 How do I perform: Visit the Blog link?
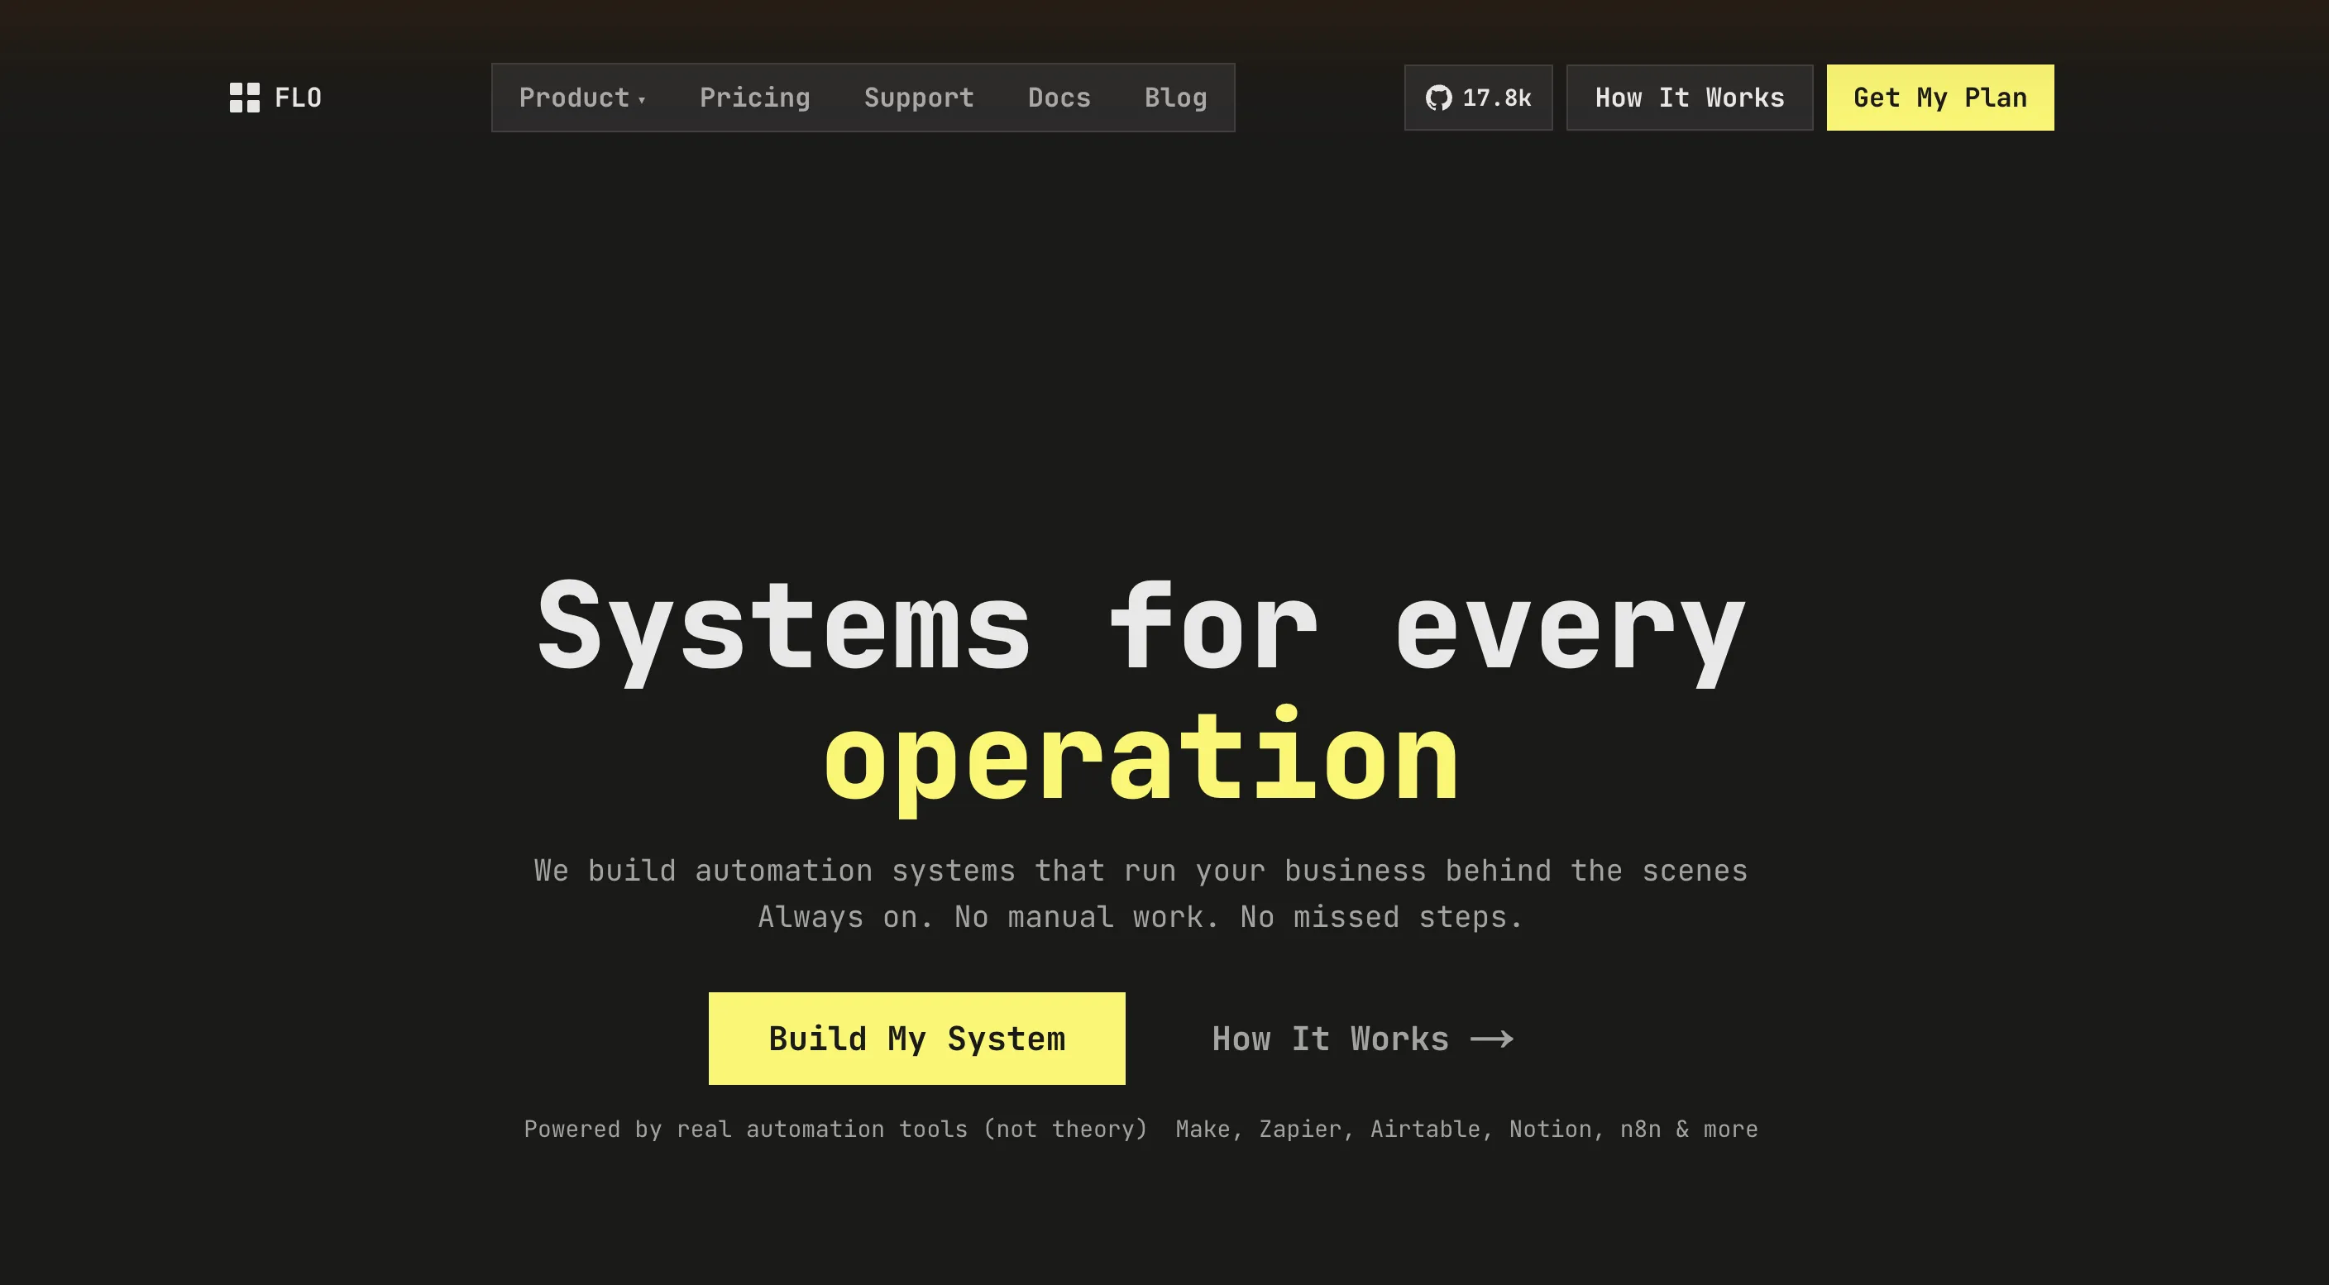(1175, 98)
